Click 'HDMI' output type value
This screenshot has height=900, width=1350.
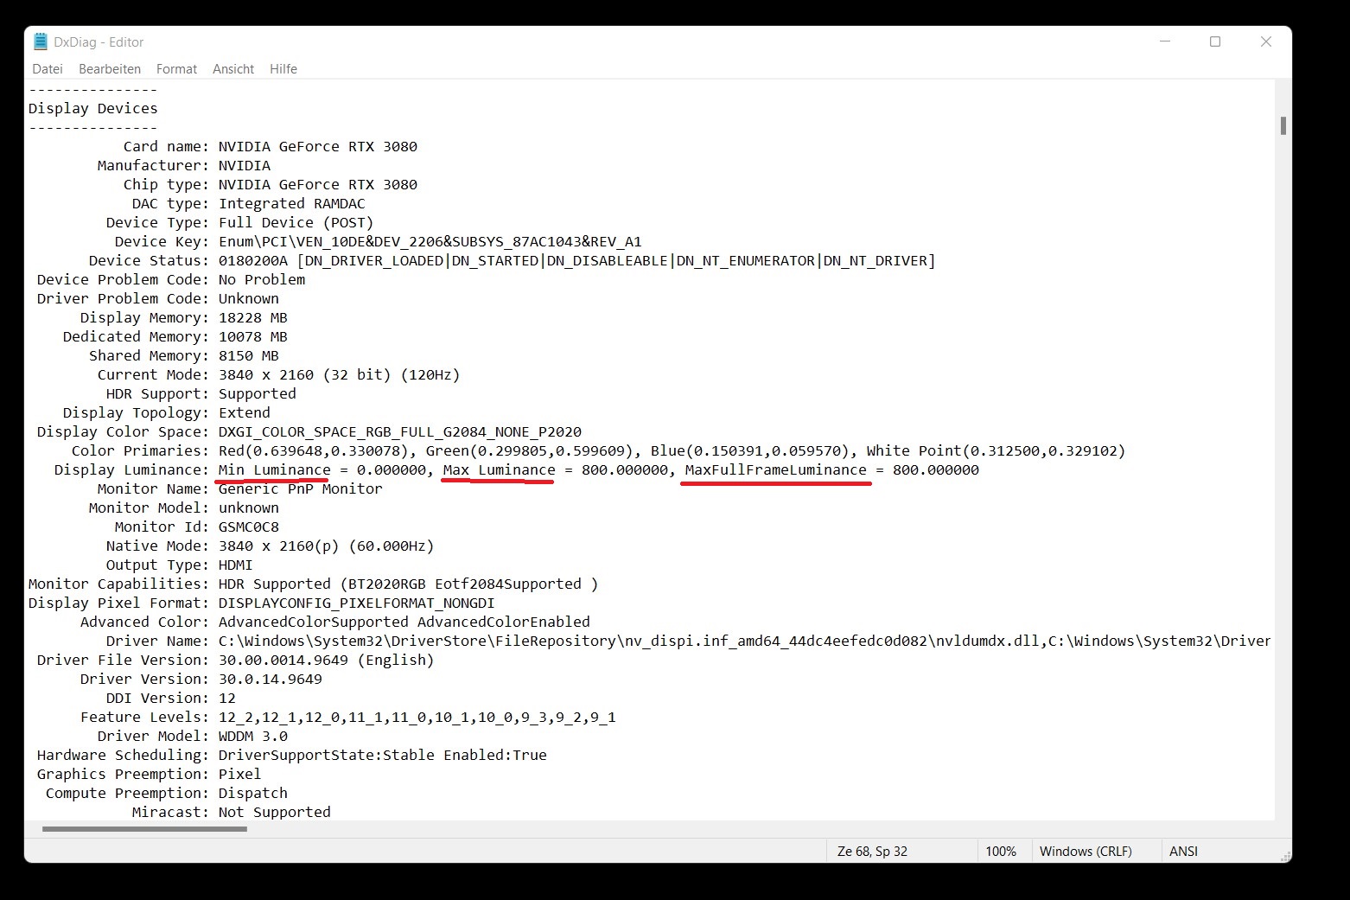click(x=236, y=565)
